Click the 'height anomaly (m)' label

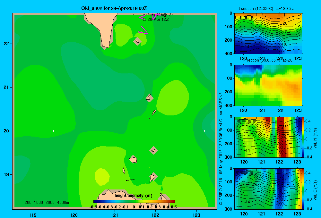click(x=134, y=196)
